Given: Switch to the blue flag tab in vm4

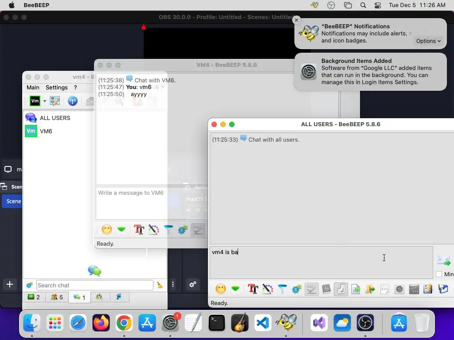Looking at the screenshot, I should click(x=119, y=297).
